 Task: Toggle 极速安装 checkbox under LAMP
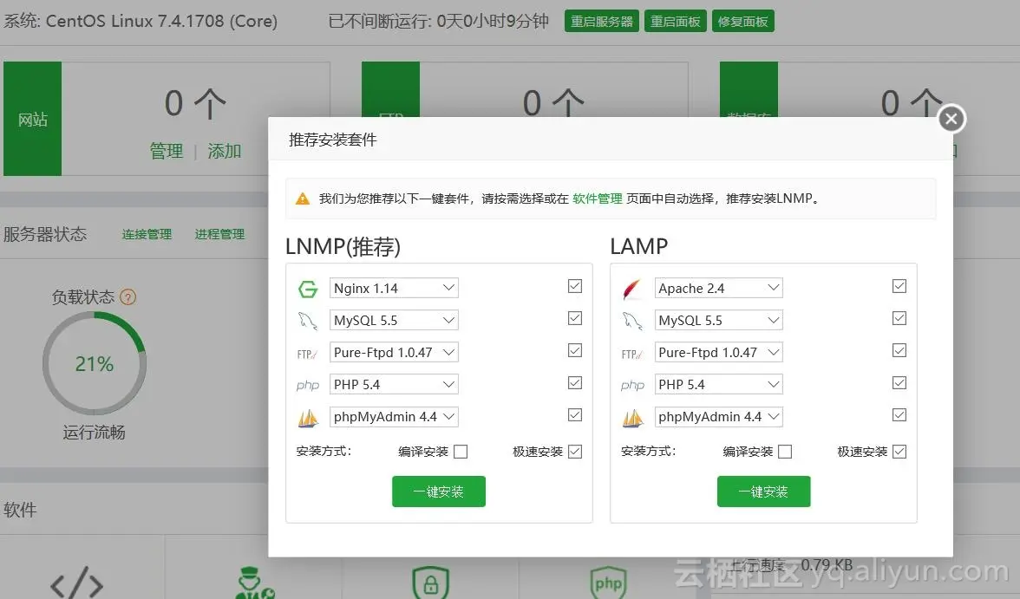pos(899,452)
